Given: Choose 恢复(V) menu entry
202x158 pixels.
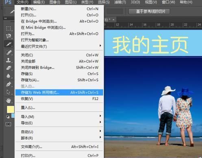Looking at the screenshot, I should (59, 99).
